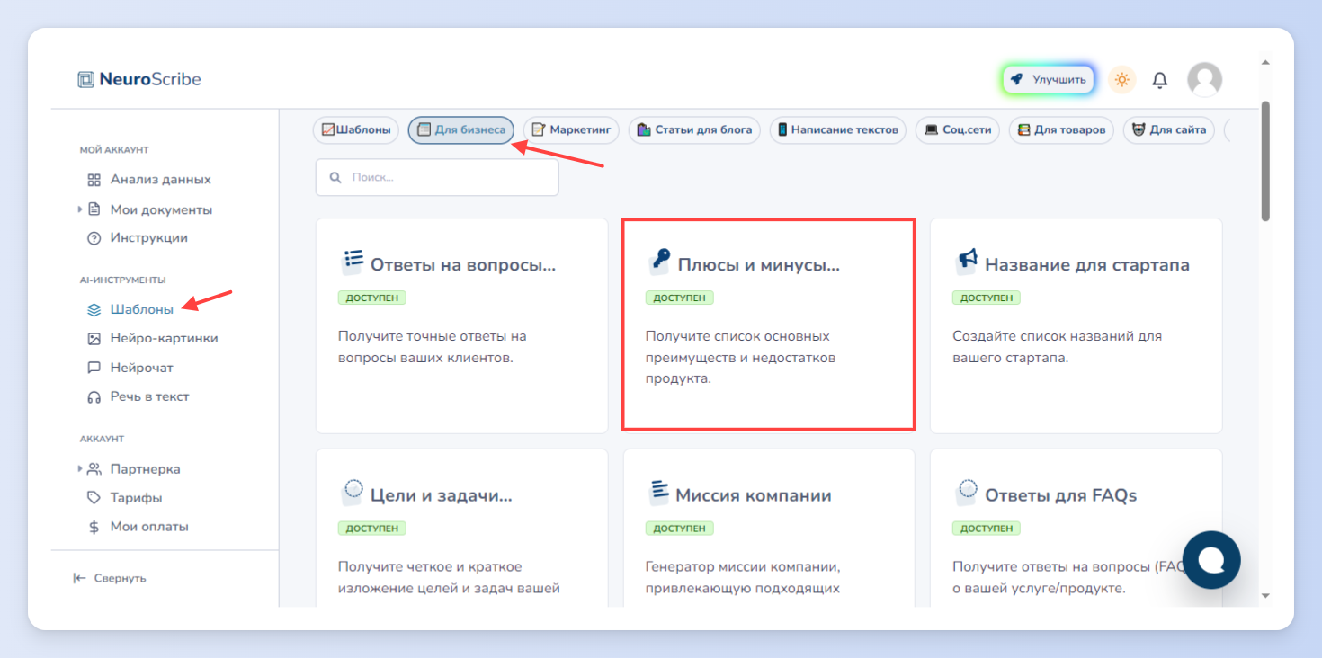Click the rocket icon in Улучшить button
Screen dimensions: 1322x658
1017,79
